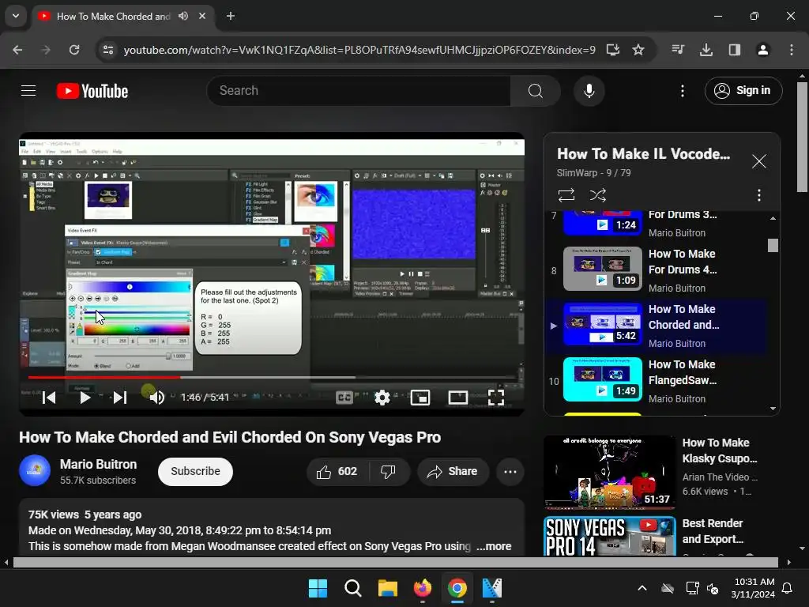Close the playlist panel
Image resolution: width=809 pixels, height=607 pixels.
(758, 161)
